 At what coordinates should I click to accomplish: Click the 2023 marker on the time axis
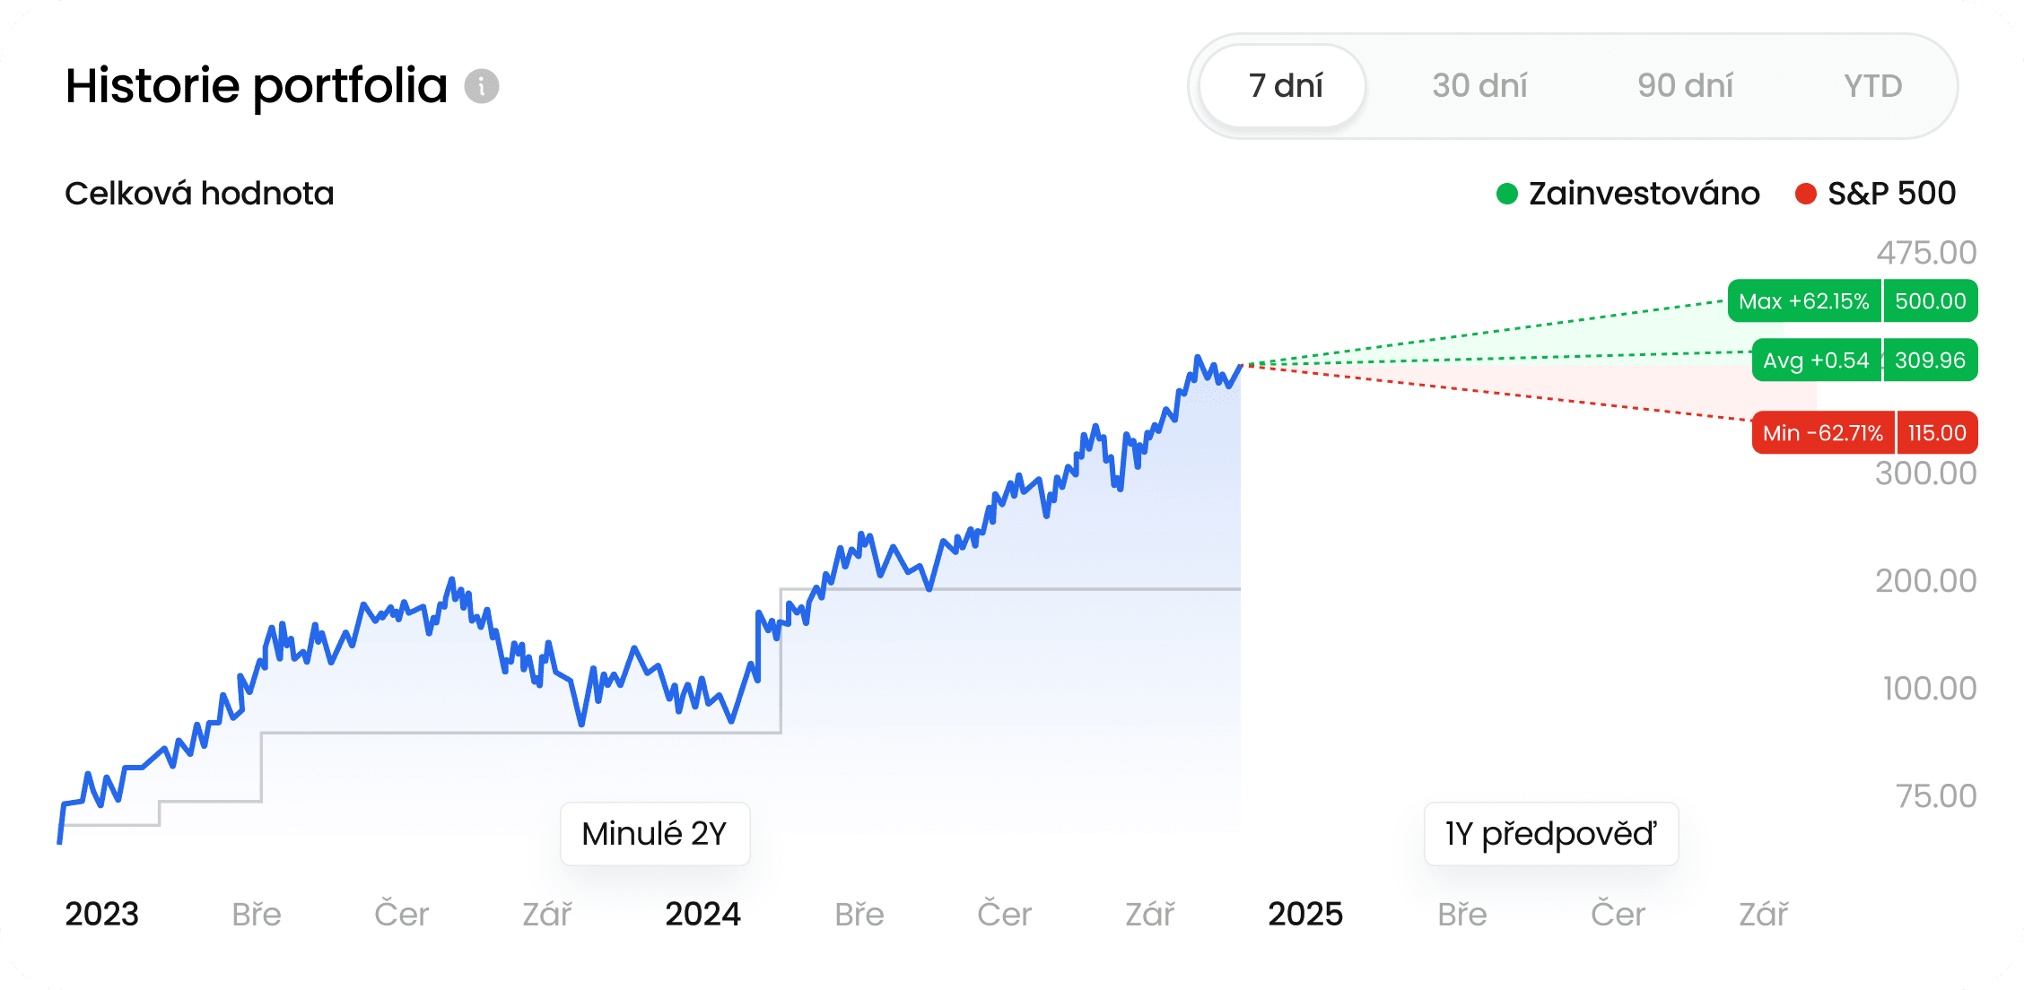pyautogui.click(x=101, y=914)
